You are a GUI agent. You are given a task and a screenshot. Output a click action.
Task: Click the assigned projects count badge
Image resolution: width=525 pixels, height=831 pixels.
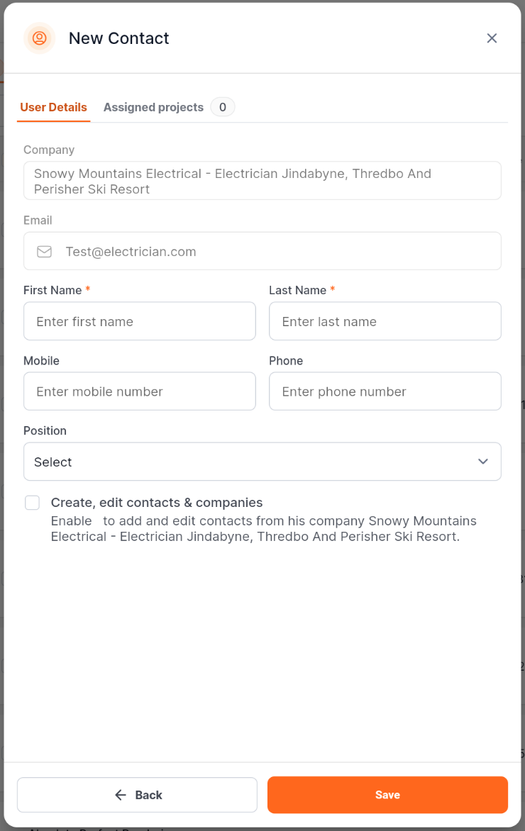point(223,107)
